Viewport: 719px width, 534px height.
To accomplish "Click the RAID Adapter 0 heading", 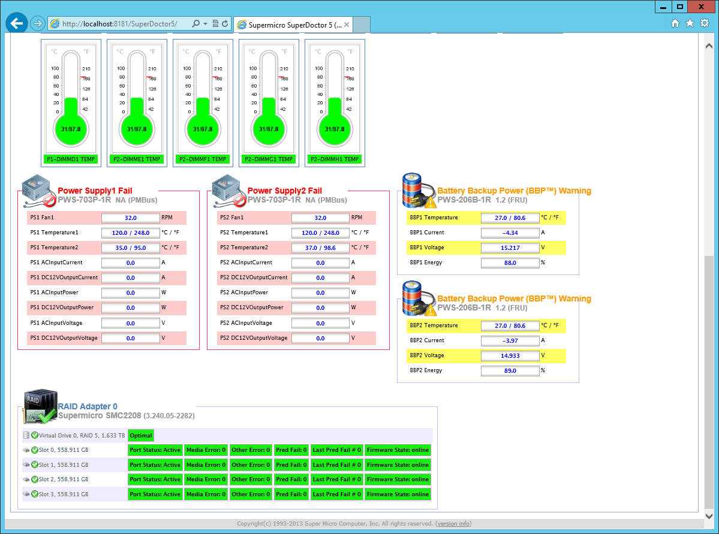I will 88,406.
